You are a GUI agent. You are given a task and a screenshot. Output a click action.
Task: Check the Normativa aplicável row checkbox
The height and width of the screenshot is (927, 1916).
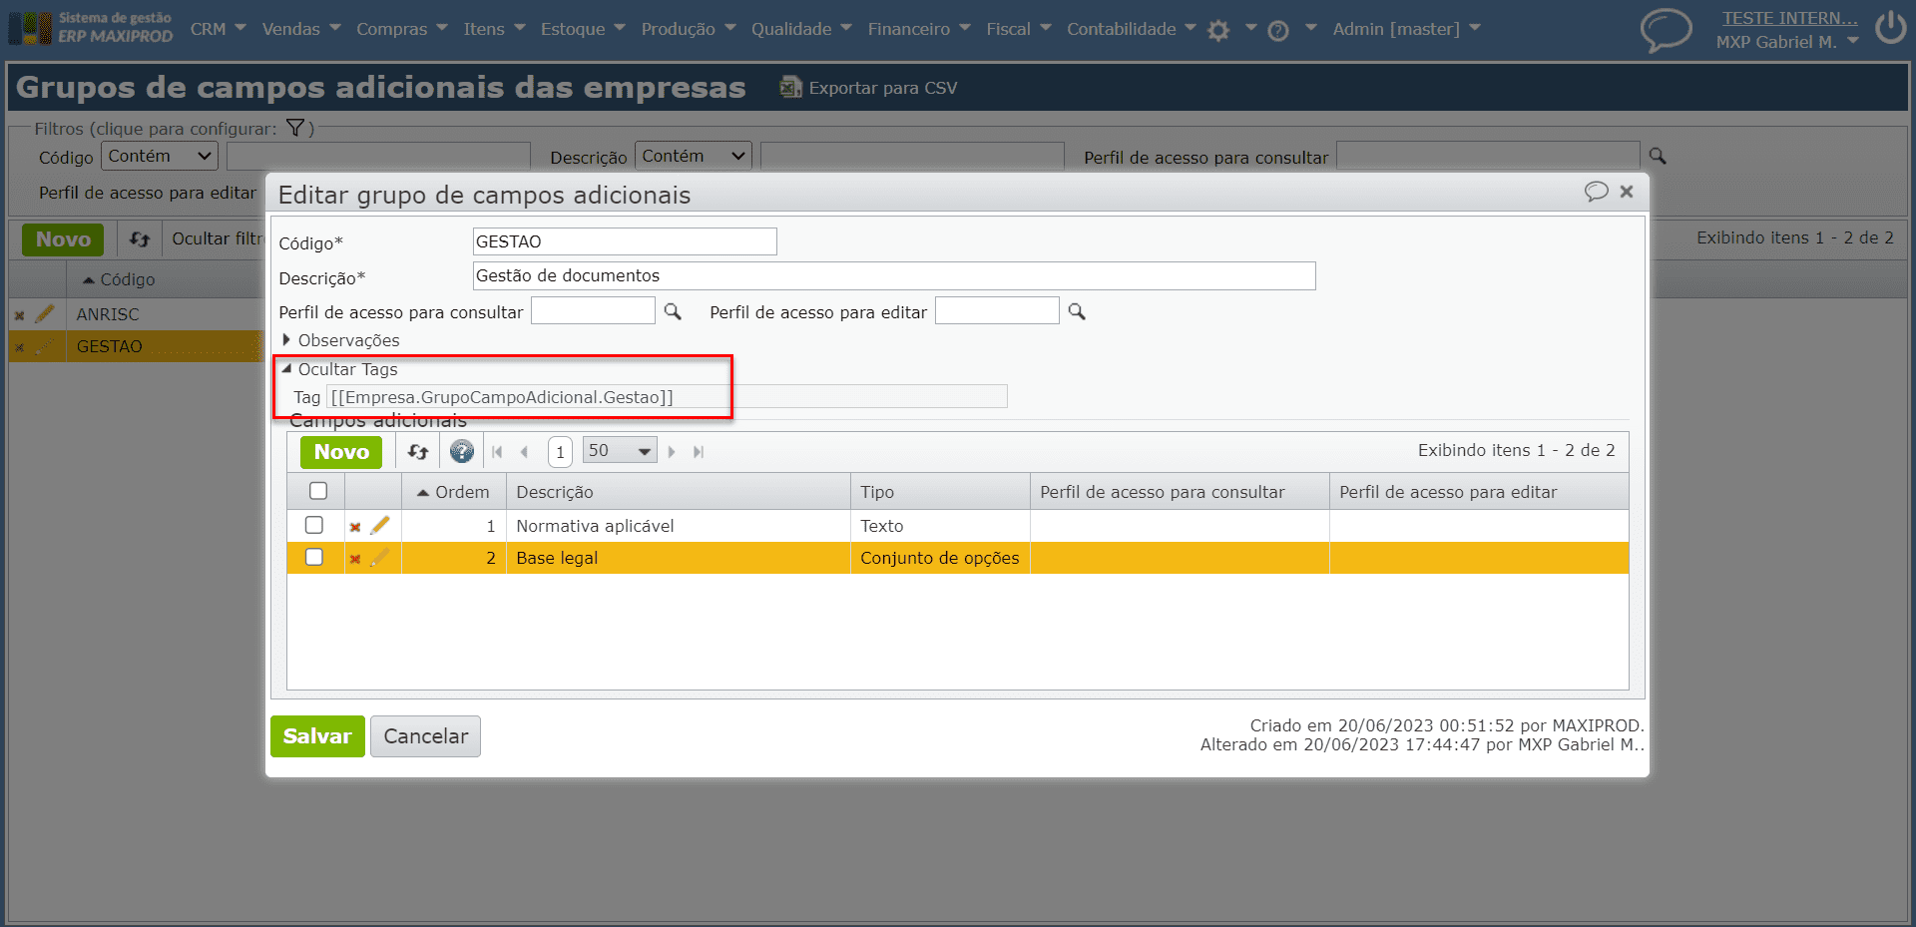click(314, 525)
